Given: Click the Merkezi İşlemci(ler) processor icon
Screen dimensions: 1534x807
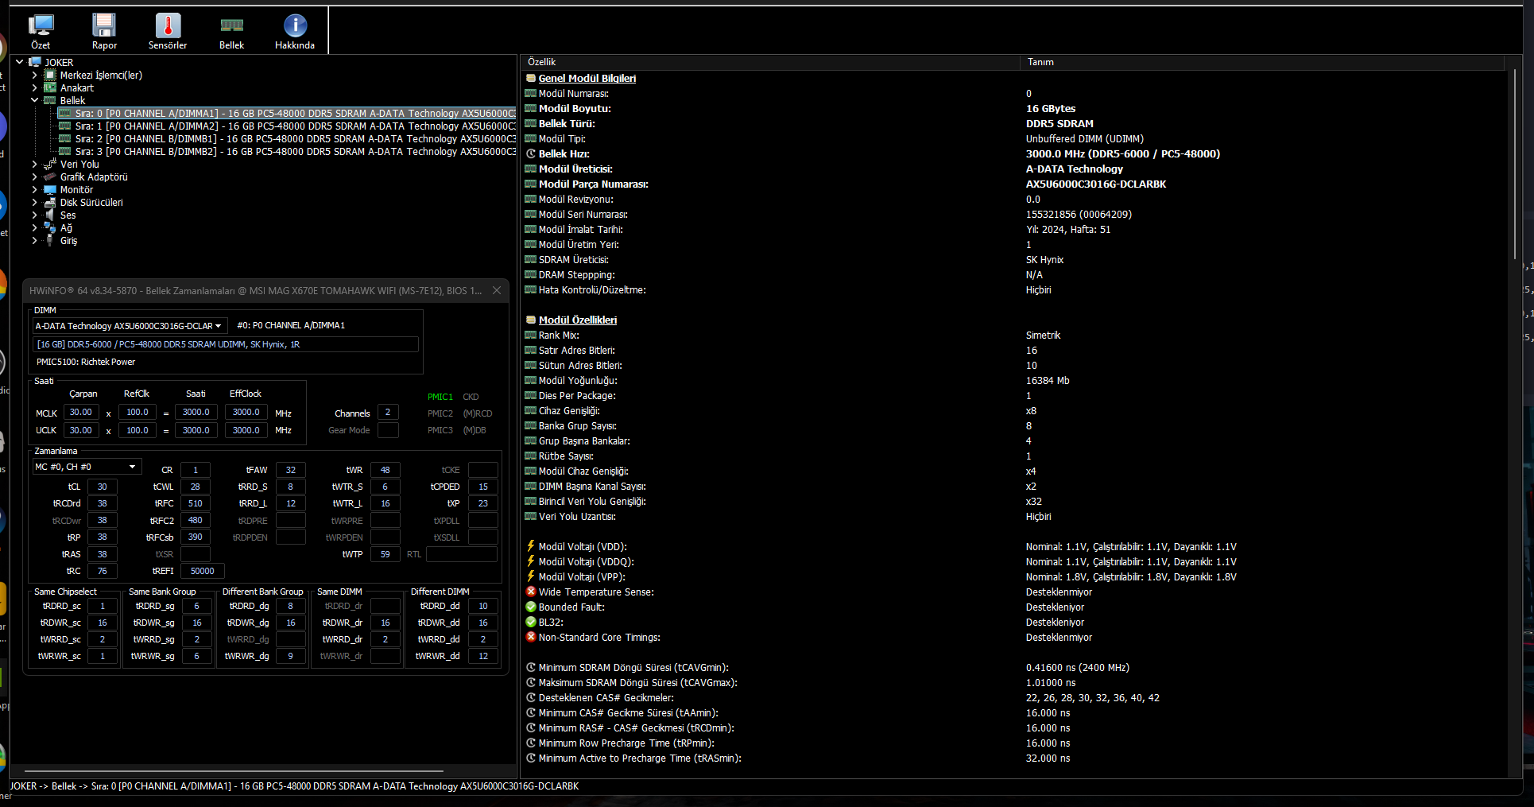Looking at the screenshot, I should coord(50,75).
